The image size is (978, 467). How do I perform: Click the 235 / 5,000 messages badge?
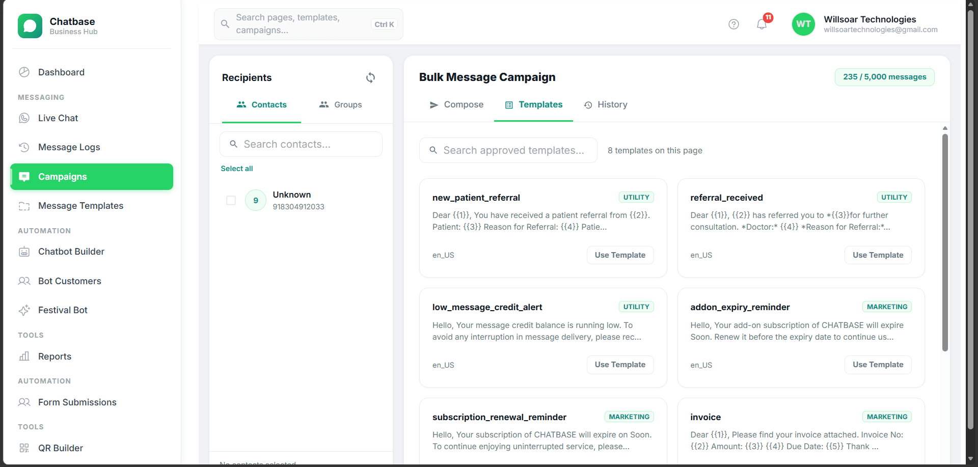pos(884,77)
